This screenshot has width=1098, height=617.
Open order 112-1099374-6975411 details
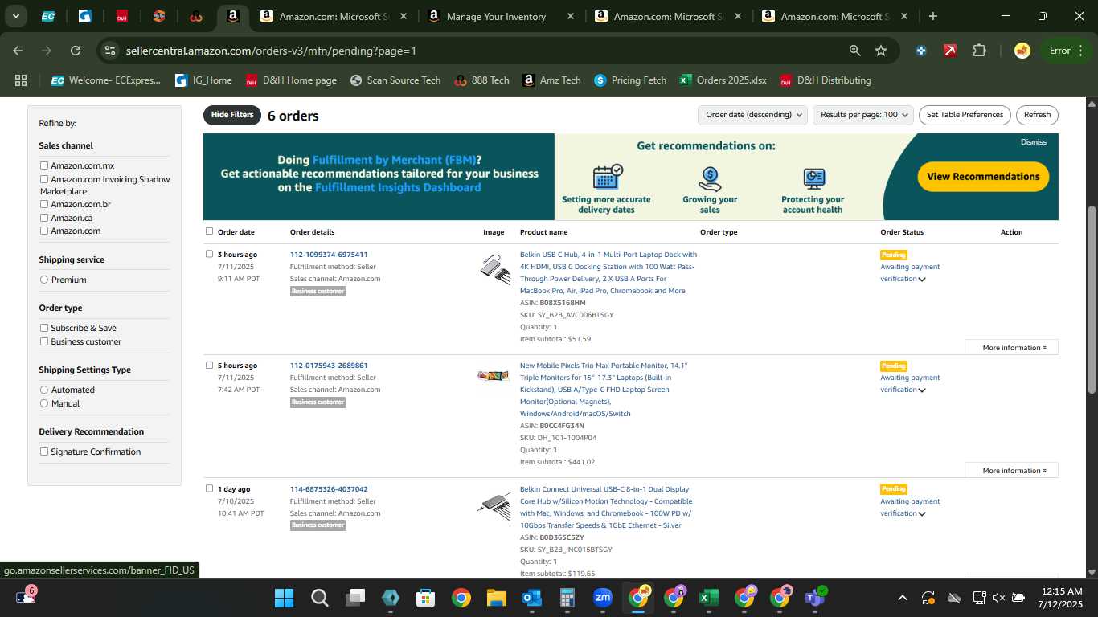tap(329, 255)
